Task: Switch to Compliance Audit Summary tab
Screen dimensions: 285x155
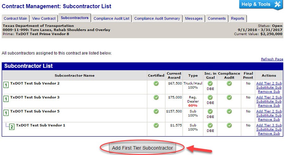Action: tap(157, 19)
